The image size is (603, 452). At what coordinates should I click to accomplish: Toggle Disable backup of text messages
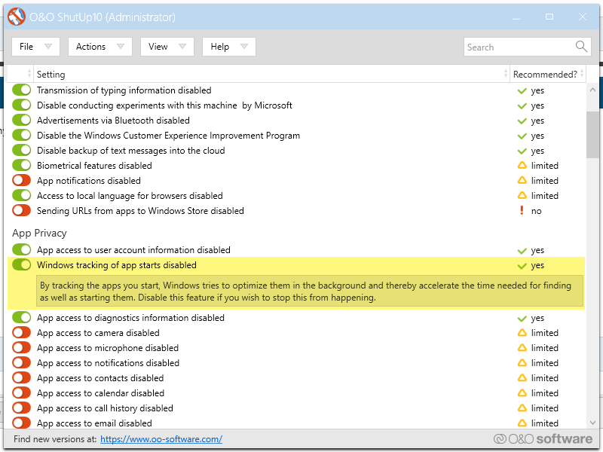22,150
